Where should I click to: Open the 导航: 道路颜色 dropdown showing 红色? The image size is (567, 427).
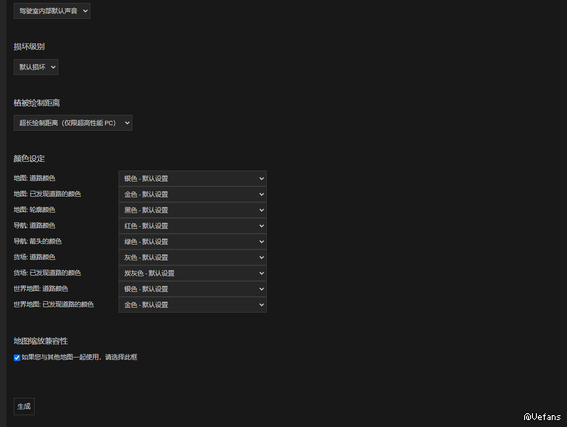click(x=192, y=226)
